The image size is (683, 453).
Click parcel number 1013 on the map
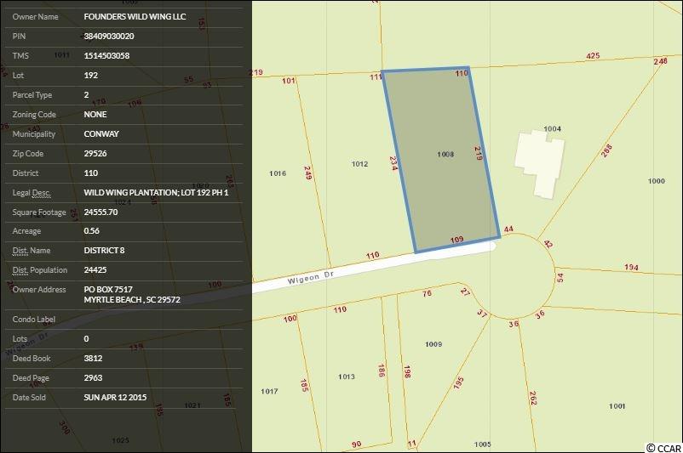pyautogui.click(x=347, y=377)
